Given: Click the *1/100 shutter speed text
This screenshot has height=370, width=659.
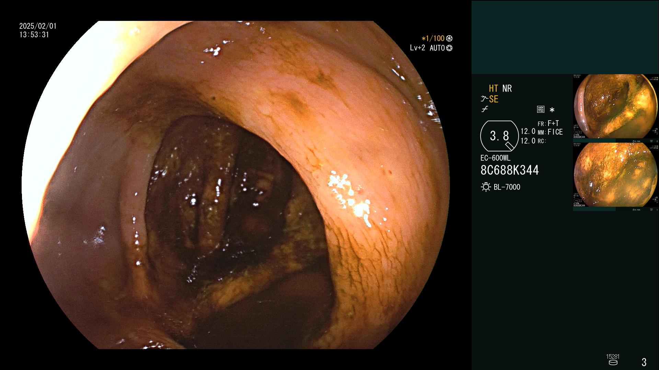Looking at the screenshot, I should [433, 38].
